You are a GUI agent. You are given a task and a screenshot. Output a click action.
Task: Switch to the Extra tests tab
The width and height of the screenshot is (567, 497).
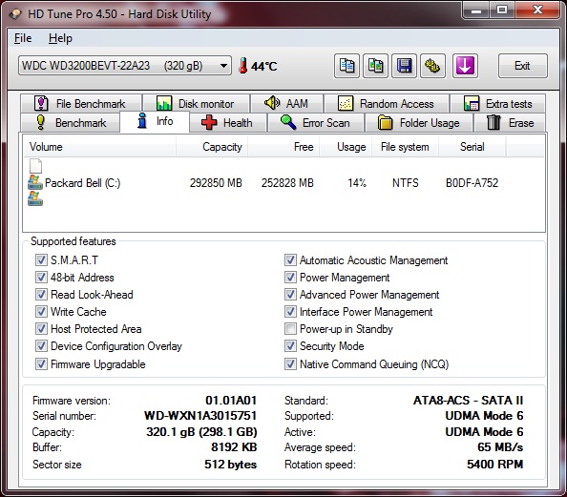(497, 104)
